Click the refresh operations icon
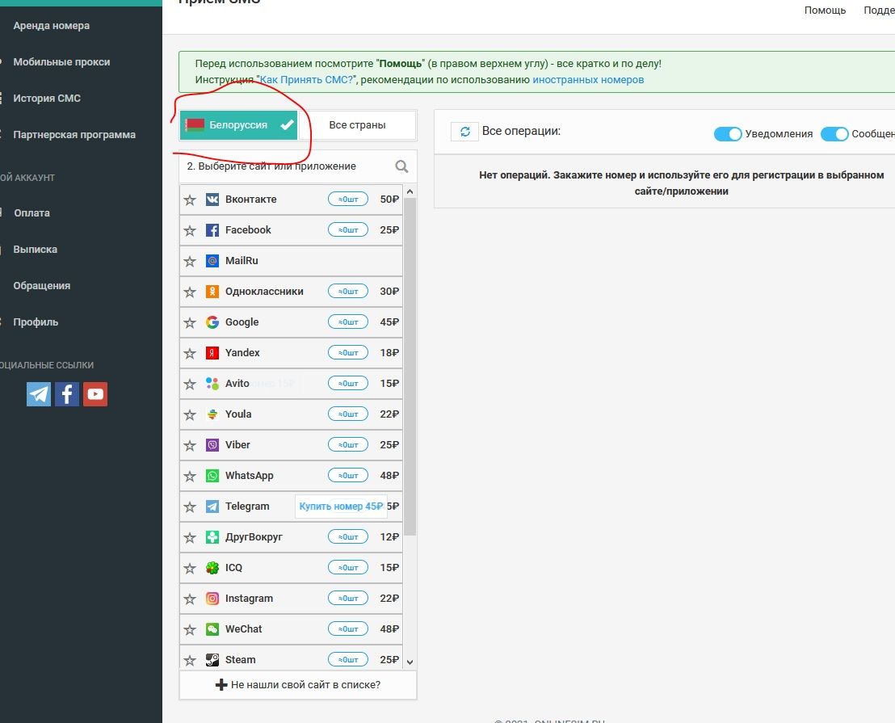Viewport: 895px width, 723px height. [x=465, y=132]
